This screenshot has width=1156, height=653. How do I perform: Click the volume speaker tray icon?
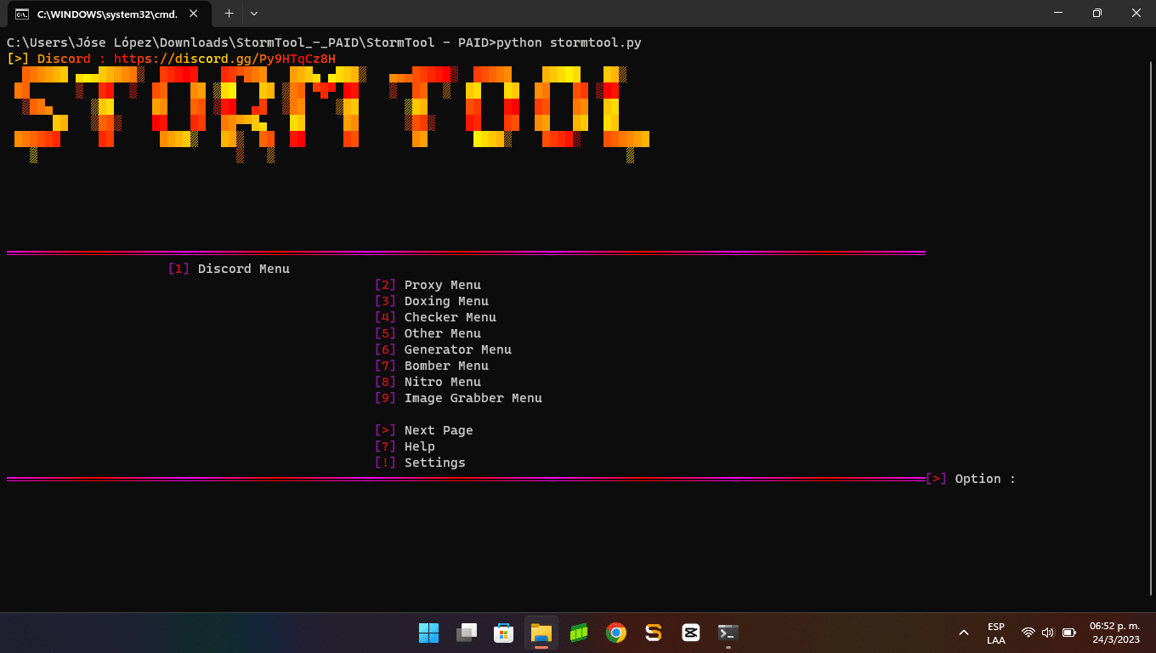point(1048,633)
